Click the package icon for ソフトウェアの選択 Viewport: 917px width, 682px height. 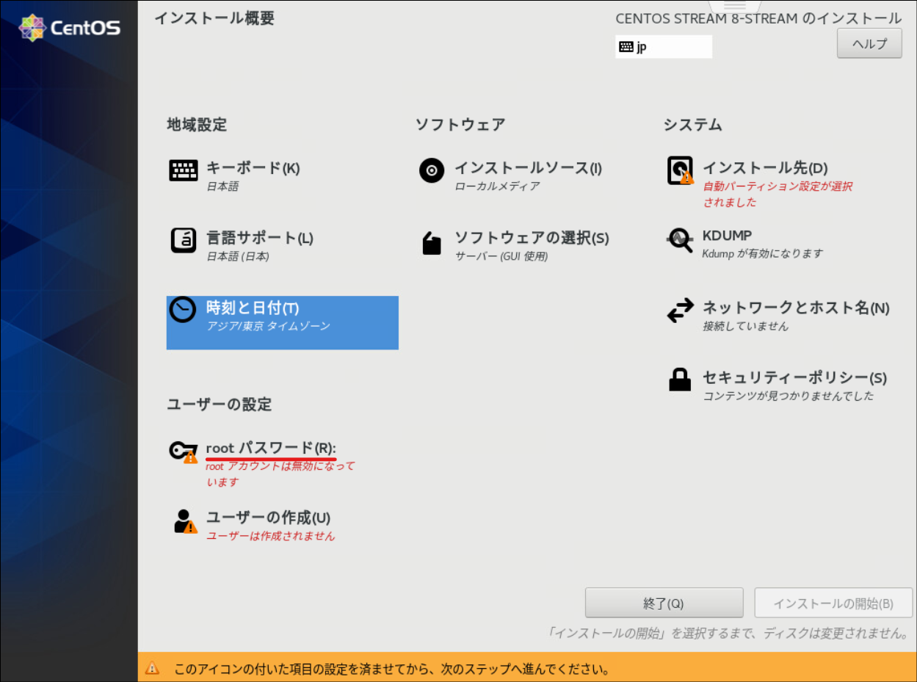coord(432,243)
